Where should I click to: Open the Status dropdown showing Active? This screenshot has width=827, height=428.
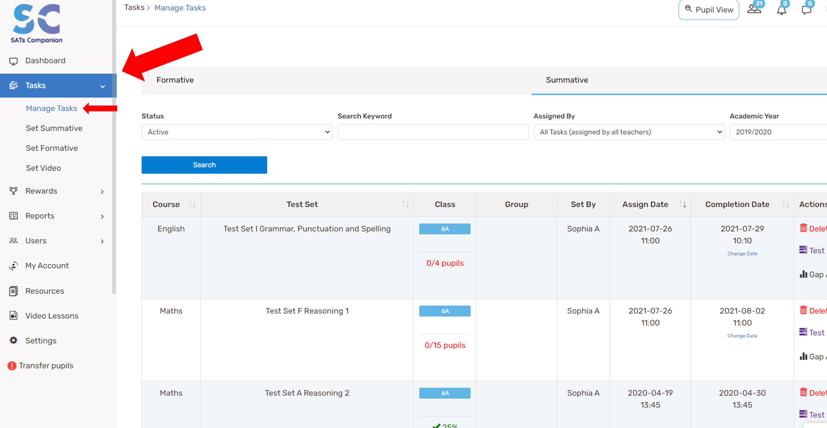pos(237,132)
